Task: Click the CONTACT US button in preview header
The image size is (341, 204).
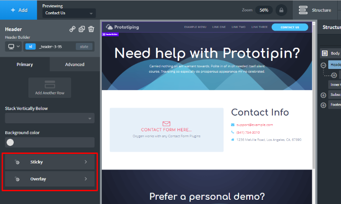Action: coord(290,27)
